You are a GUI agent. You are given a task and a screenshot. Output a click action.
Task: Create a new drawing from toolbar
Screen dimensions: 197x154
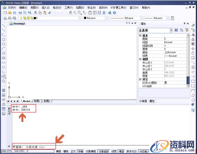pyautogui.click(x=5, y=12)
